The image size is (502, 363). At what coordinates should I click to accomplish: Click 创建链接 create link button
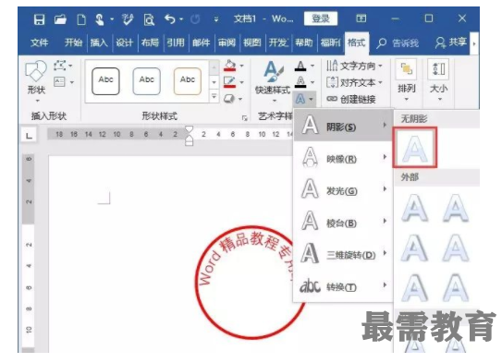coord(351,99)
